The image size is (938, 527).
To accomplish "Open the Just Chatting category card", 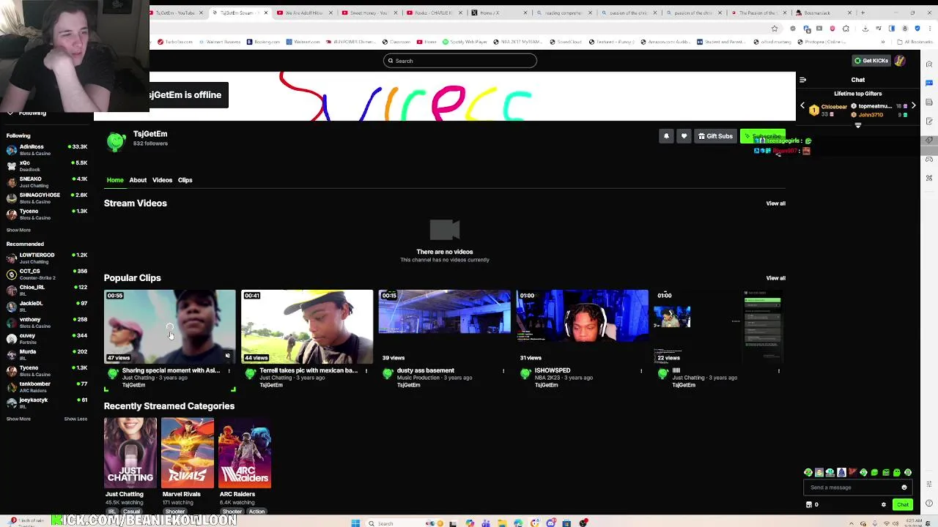I will [x=130, y=452].
